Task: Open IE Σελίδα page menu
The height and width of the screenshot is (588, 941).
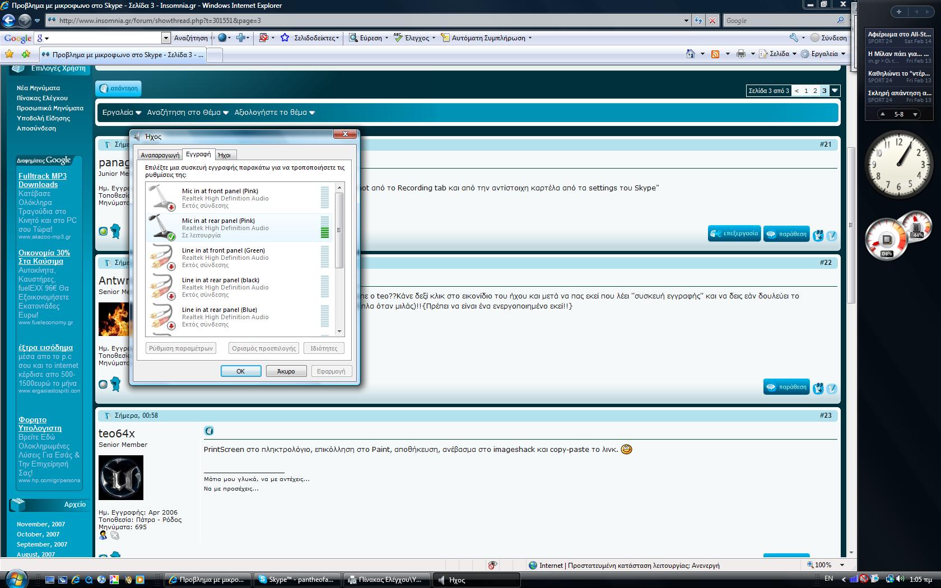Action: (777, 54)
